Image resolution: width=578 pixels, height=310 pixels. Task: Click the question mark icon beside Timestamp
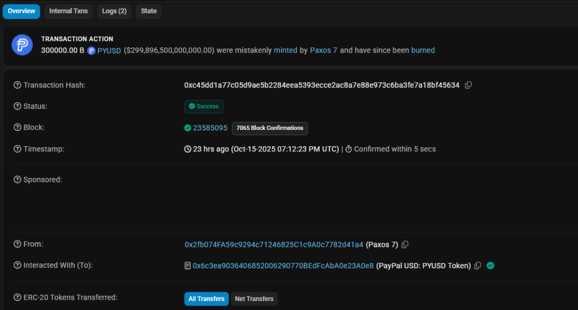pyautogui.click(x=17, y=149)
